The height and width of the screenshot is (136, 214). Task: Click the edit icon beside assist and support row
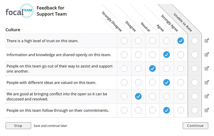click(x=207, y=69)
